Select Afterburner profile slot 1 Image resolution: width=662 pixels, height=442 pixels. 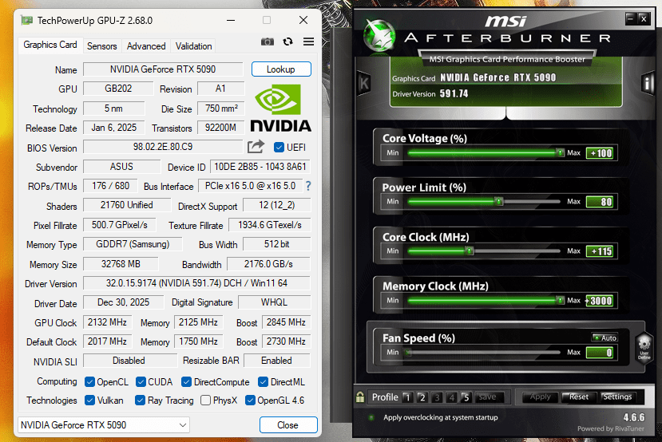pyautogui.click(x=407, y=397)
